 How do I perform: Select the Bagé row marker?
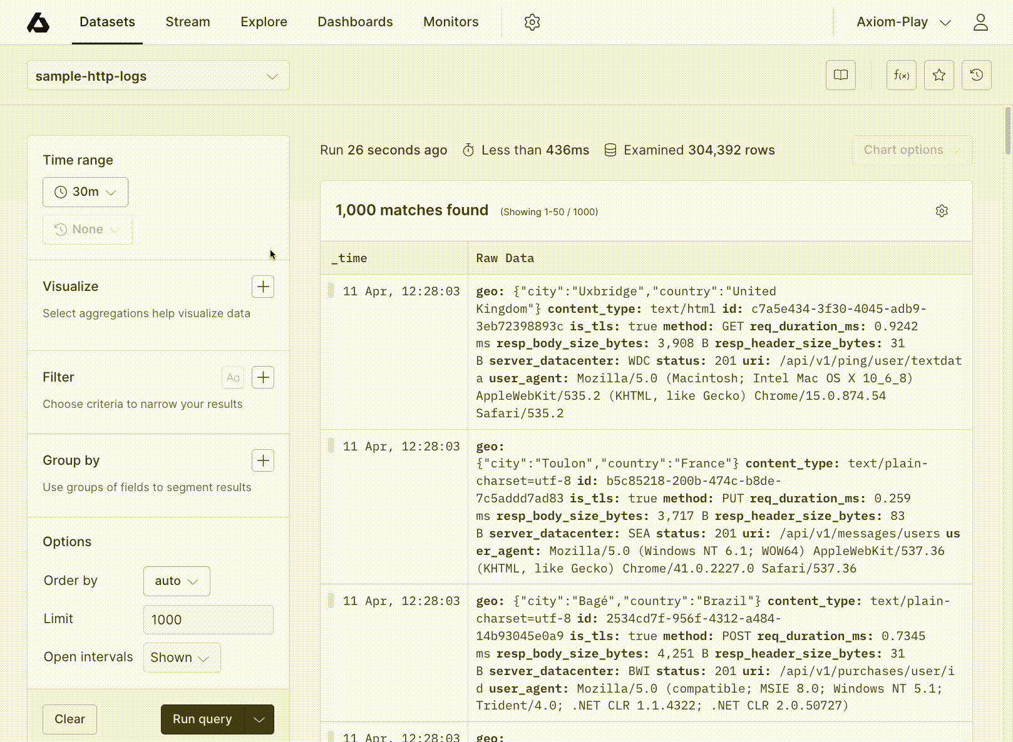(x=331, y=600)
